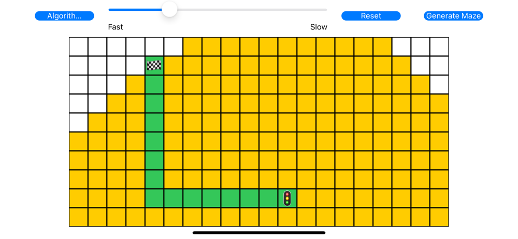Screen dimensions: 518x239
Task: Click green path cell below checkered flag
Action: [154, 85]
